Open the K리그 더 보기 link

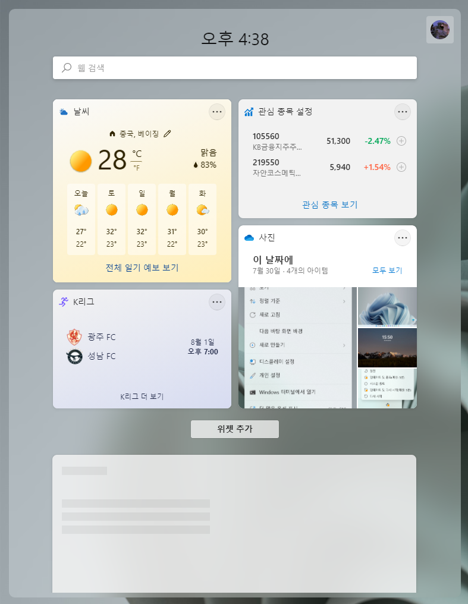pyautogui.click(x=142, y=397)
